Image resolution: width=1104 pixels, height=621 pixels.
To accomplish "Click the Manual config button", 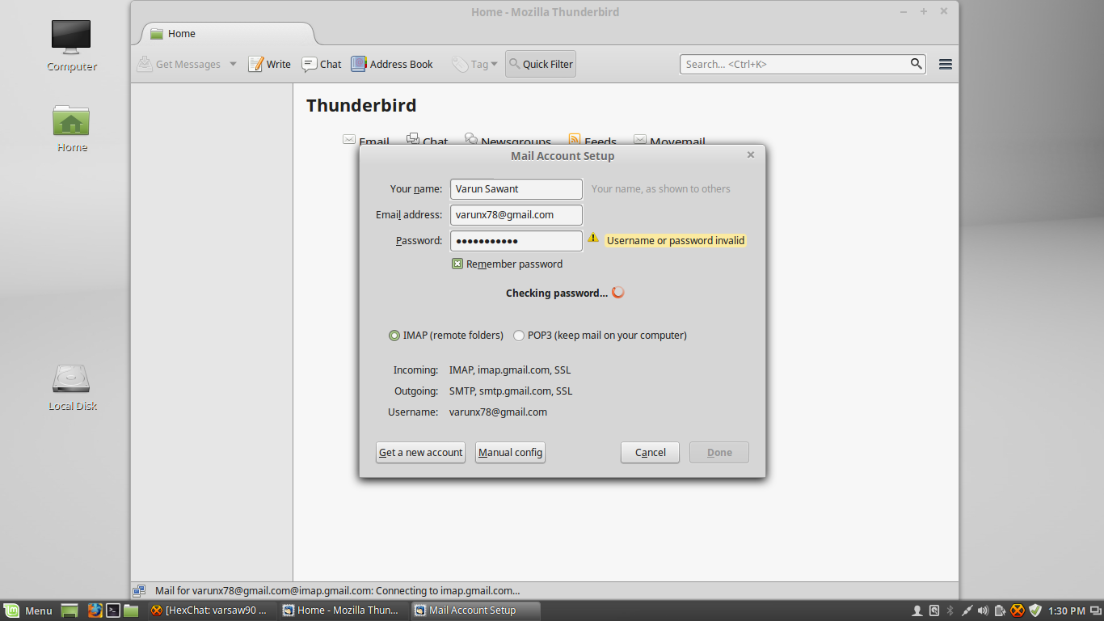I will (x=510, y=452).
